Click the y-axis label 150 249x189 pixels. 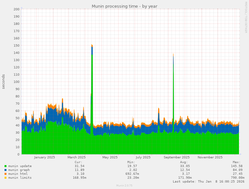[16, 45]
